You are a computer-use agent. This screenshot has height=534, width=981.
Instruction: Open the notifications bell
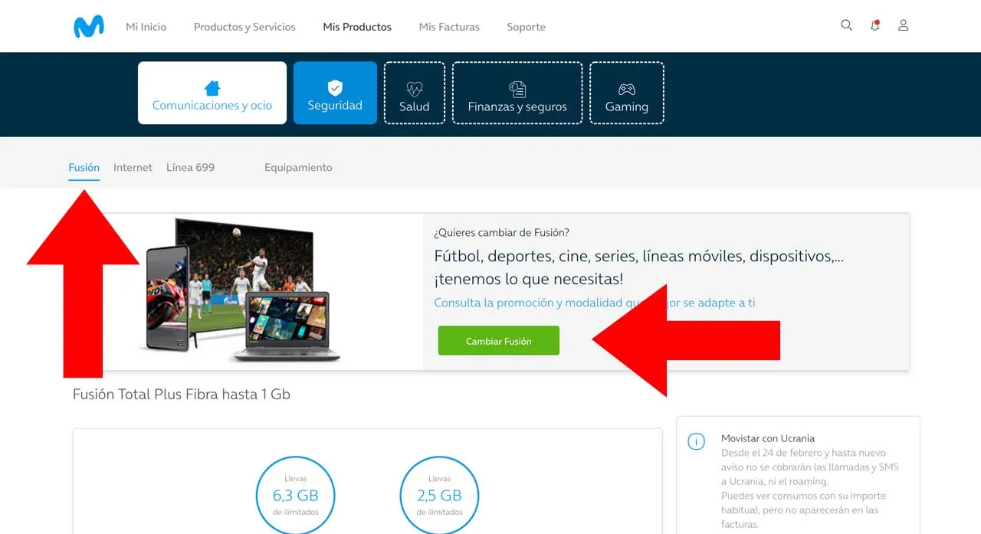(874, 25)
